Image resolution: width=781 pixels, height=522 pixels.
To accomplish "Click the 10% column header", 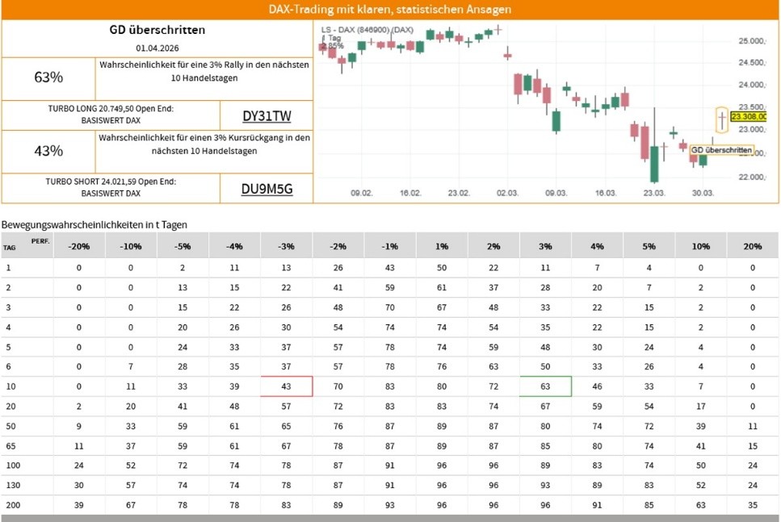I will coord(700,245).
